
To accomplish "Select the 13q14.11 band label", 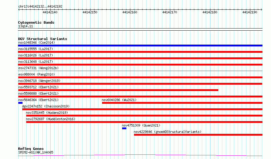I will (26, 26).
